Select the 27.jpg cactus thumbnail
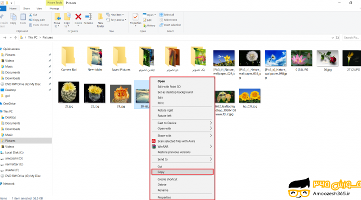 [x=69, y=92]
